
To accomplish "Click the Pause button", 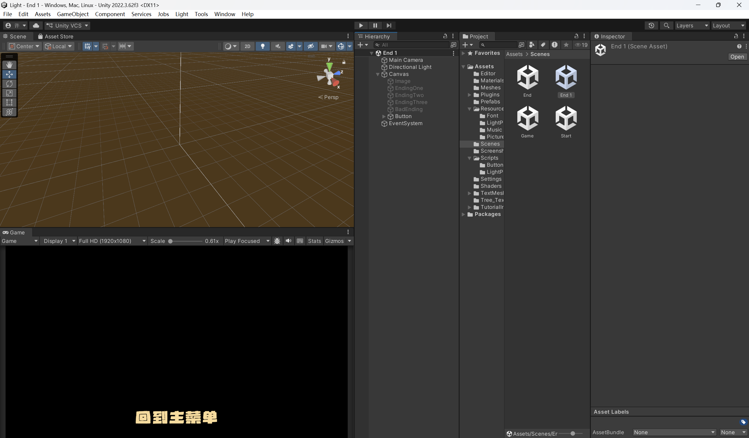I will [x=375, y=25].
